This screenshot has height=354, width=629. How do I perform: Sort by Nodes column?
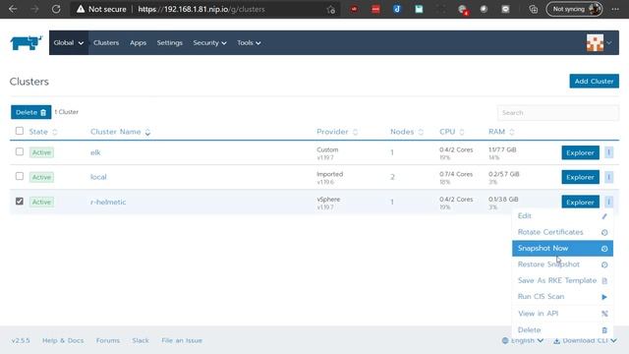pos(406,132)
